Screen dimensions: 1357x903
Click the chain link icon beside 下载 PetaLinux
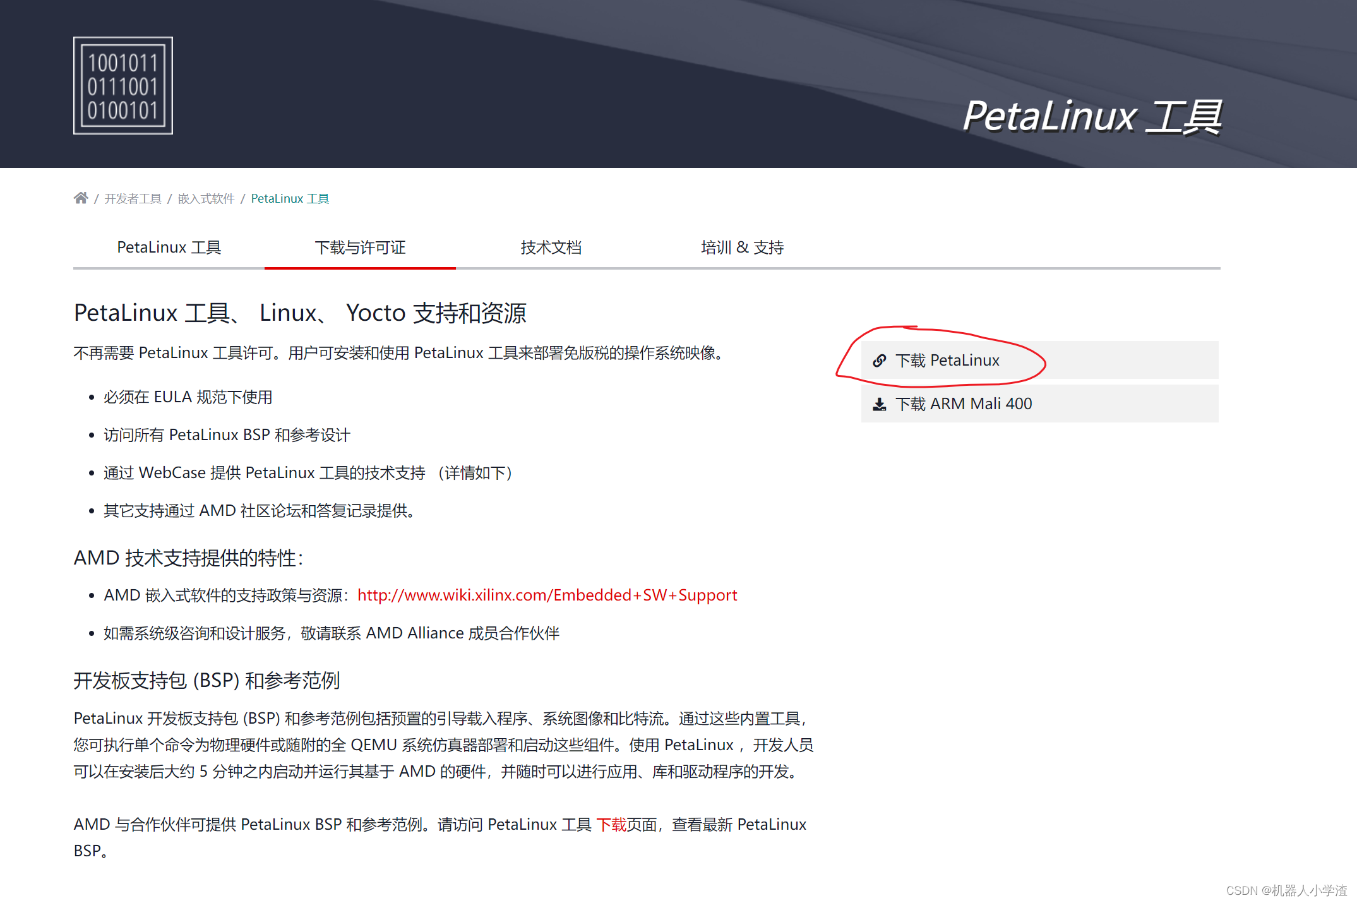(879, 361)
